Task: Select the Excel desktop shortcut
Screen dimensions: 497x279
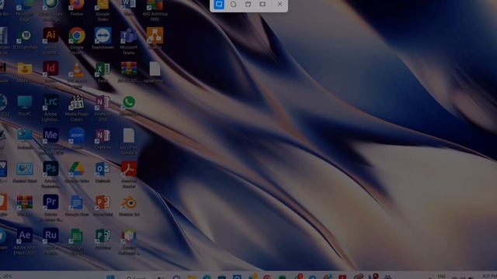Action: [103, 72]
